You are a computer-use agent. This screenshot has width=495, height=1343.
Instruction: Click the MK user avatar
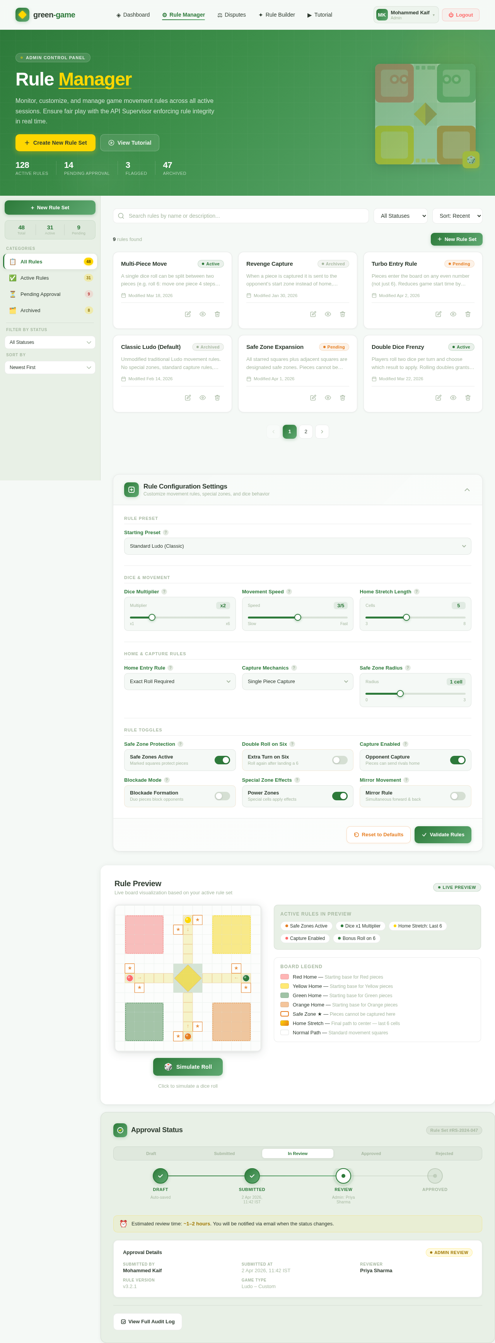pos(382,15)
